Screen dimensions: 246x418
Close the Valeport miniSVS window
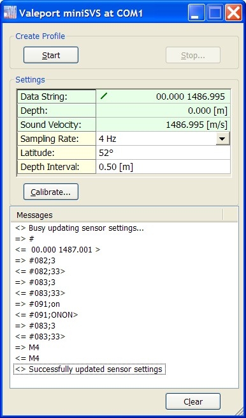pos(233,13)
